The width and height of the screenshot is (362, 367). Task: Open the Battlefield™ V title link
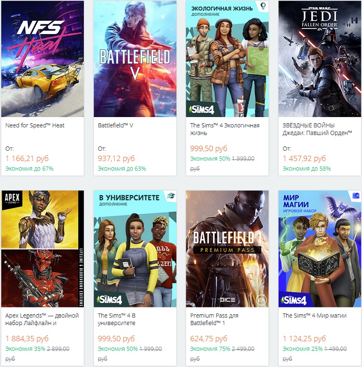pos(116,125)
